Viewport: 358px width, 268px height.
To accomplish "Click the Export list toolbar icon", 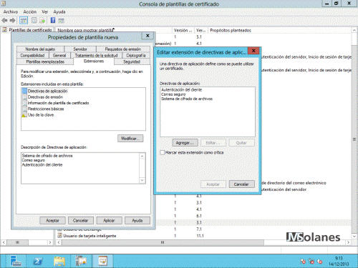I will [x=42, y=21].
